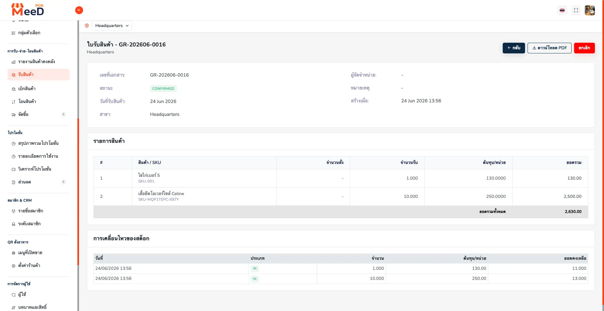The width and height of the screenshot is (604, 311).
Task: Click document number GR-202606-0016 value
Action: (x=170, y=75)
